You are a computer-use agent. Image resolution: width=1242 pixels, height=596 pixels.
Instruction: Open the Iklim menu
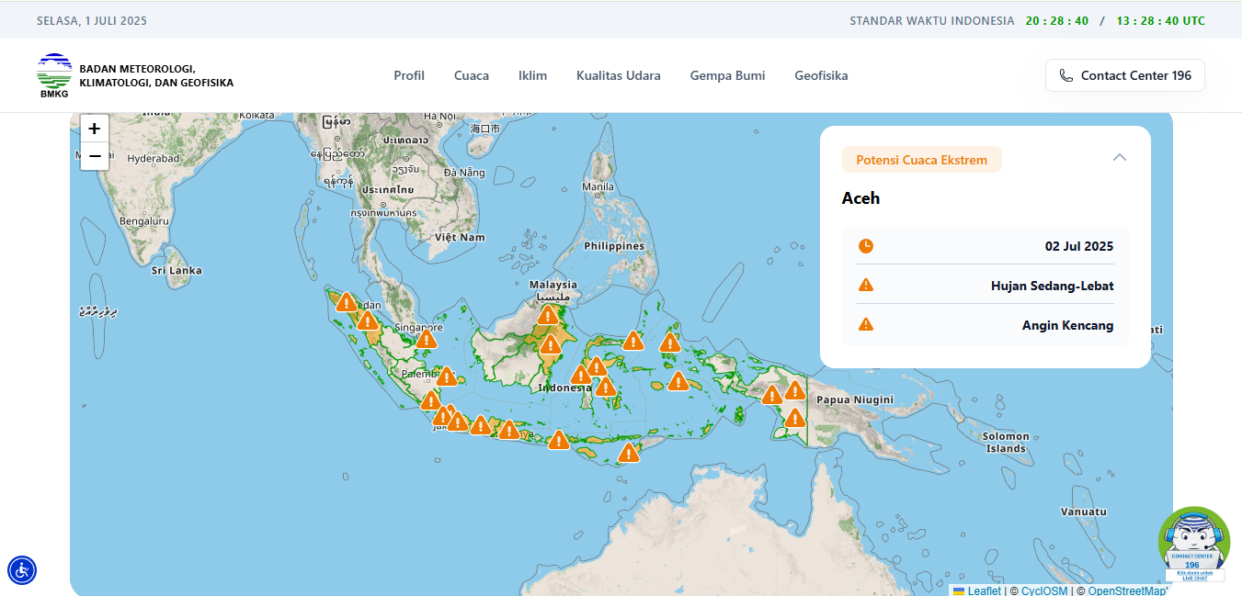pos(532,75)
